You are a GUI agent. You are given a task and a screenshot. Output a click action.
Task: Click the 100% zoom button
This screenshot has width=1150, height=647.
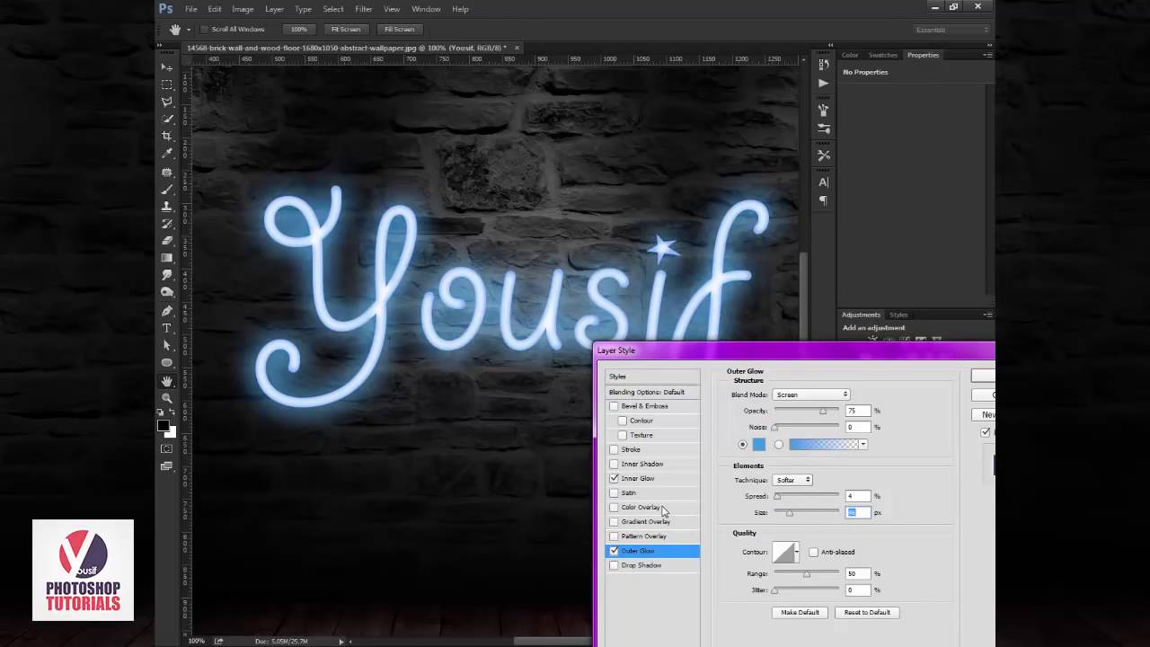[x=299, y=29]
